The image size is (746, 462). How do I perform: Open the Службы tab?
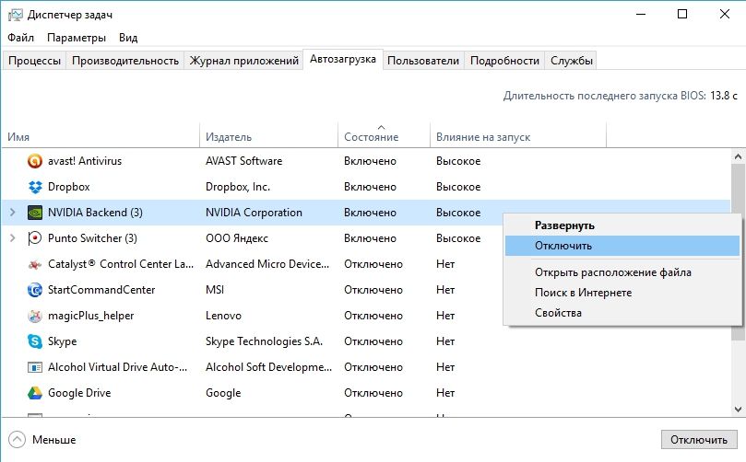coord(571,61)
